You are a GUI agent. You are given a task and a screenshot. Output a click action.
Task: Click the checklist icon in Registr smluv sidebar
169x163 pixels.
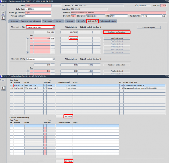(x=3, y=18)
